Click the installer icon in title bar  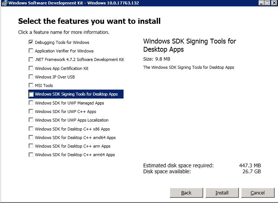4,3
